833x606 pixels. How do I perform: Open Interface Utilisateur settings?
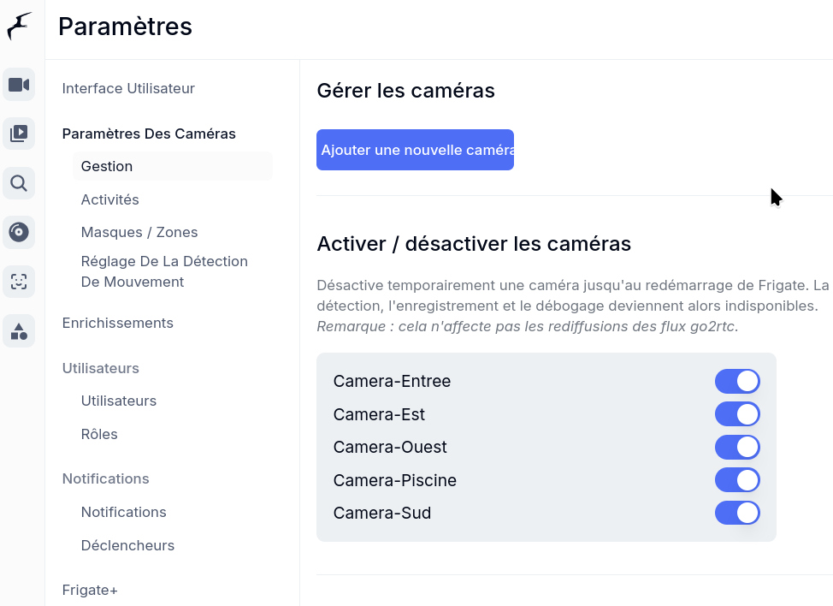(128, 88)
